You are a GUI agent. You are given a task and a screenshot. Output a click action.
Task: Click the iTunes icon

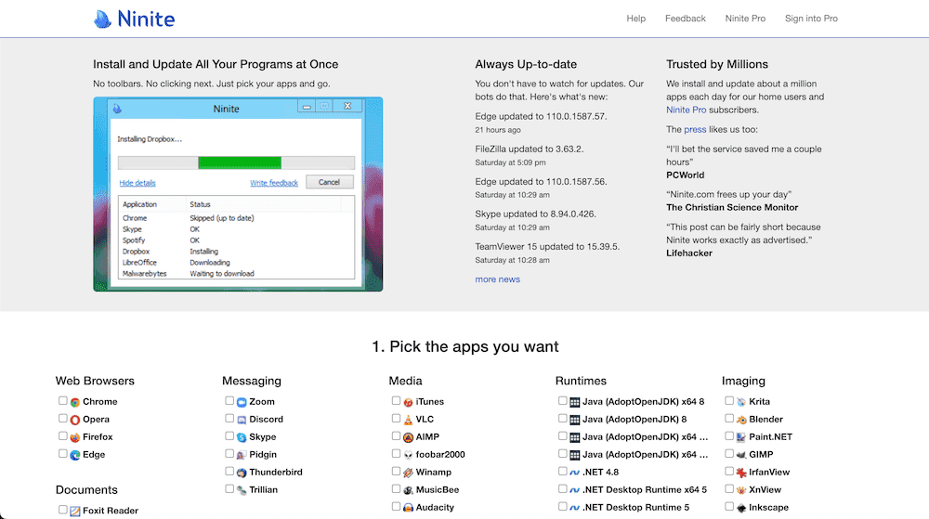point(408,402)
